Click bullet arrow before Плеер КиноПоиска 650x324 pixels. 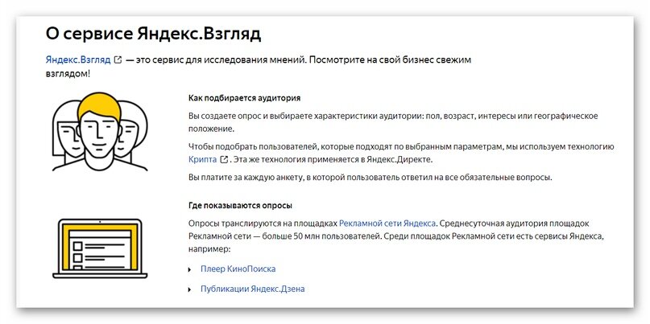pyautogui.click(x=190, y=270)
